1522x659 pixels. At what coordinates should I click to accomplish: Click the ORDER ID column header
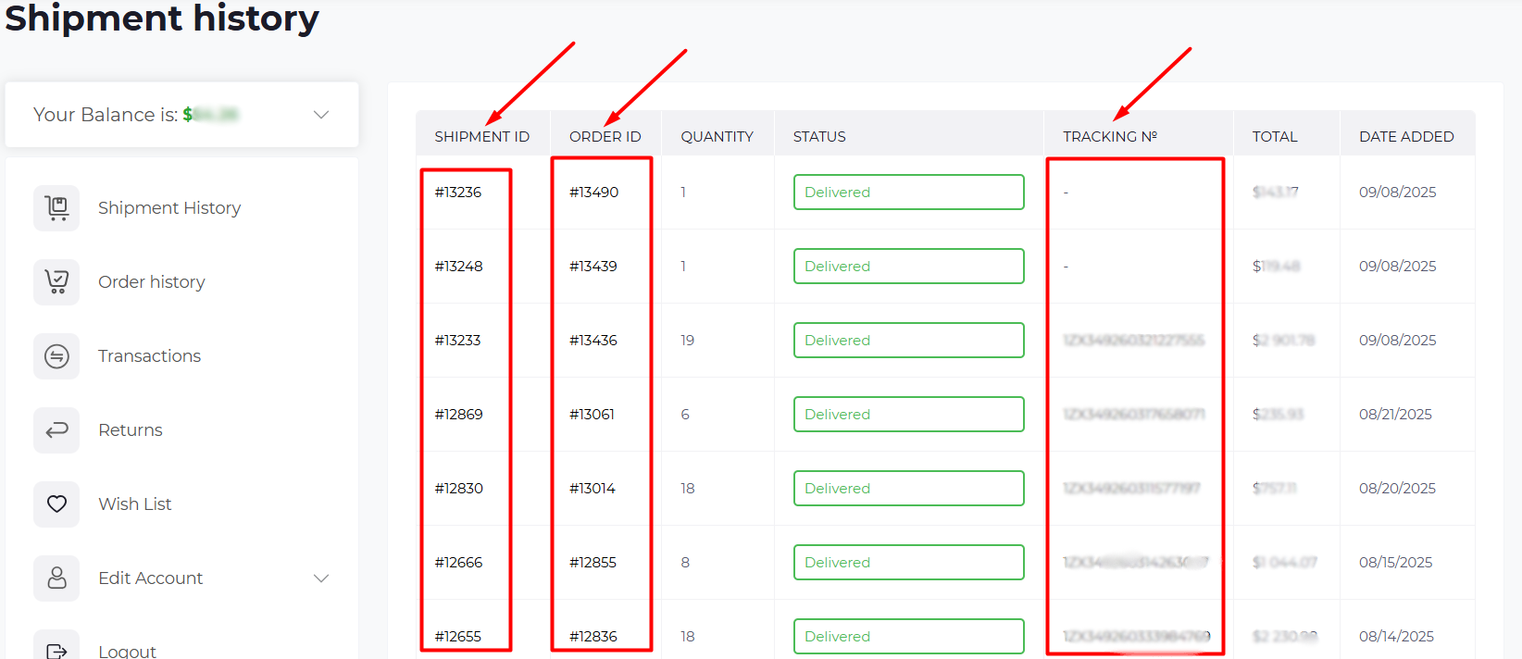[x=605, y=137]
